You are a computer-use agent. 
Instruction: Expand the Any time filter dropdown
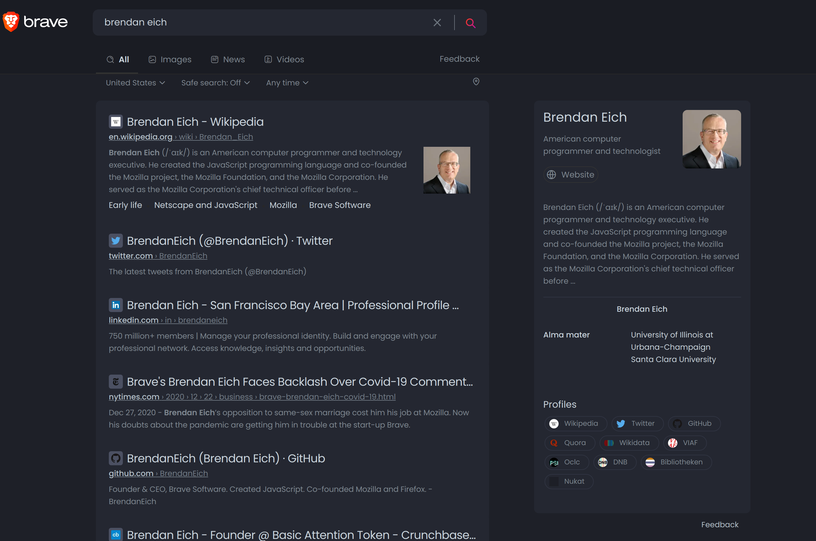pos(288,83)
